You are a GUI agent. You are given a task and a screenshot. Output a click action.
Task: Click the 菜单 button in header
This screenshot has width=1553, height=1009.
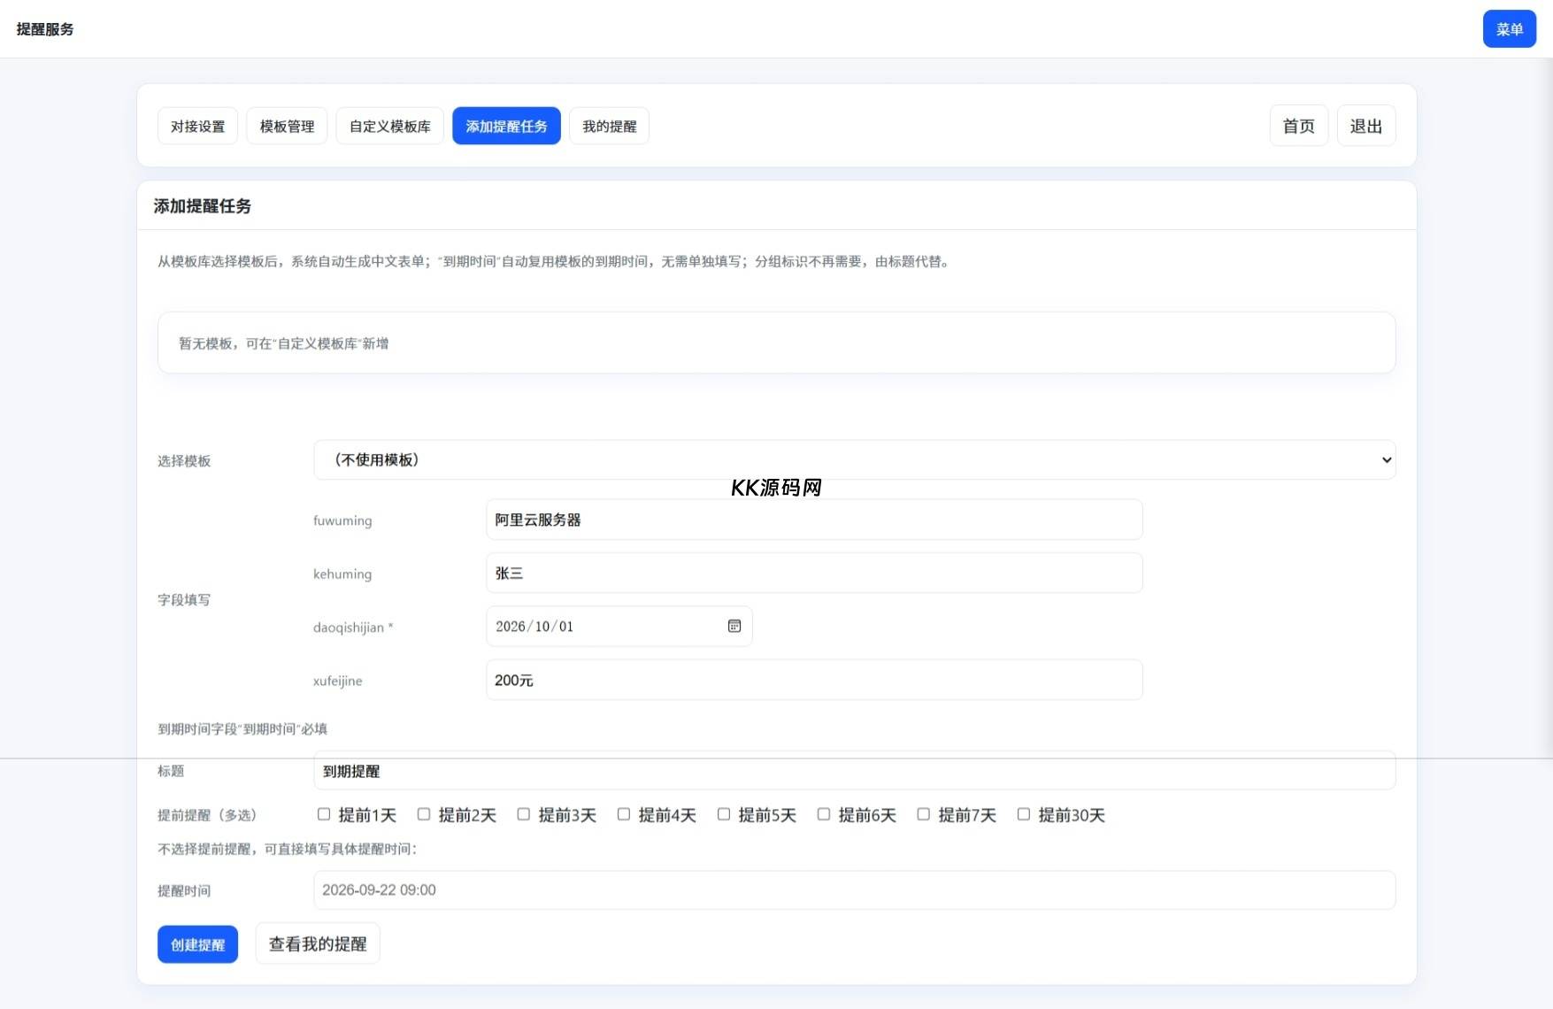1509,29
